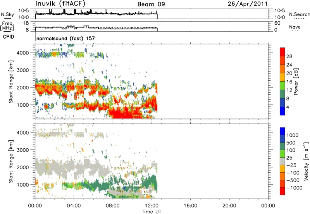Click the '3000' tick on the power plot range axis
Image resolution: width=310 pixels, height=214 pixels.
(23, 70)
